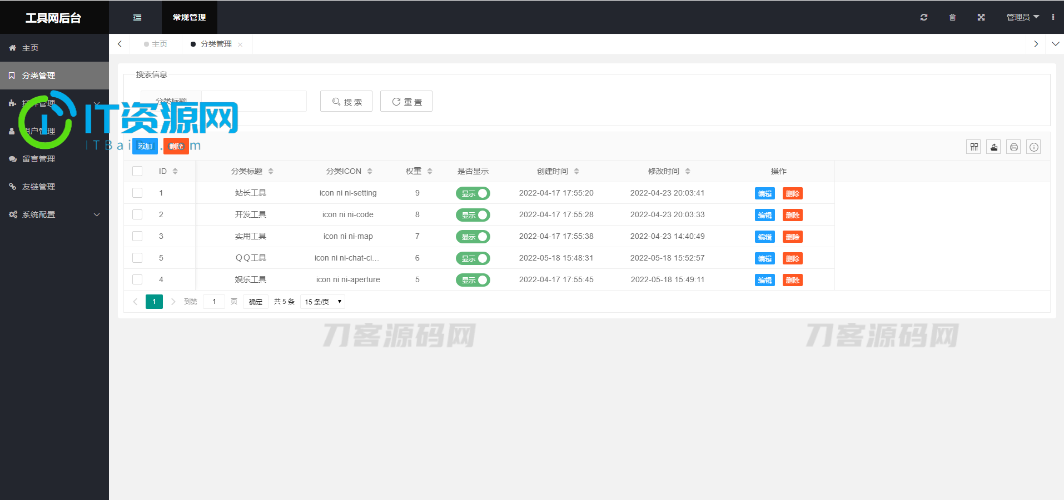Click the table info tips icon

pos(1033,147)
